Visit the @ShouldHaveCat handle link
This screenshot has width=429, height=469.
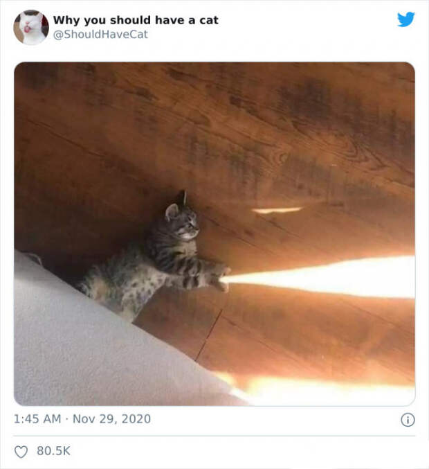(100, 35)
